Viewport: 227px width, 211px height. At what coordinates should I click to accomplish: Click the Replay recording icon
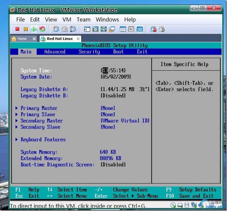click(x=162, y=29)
